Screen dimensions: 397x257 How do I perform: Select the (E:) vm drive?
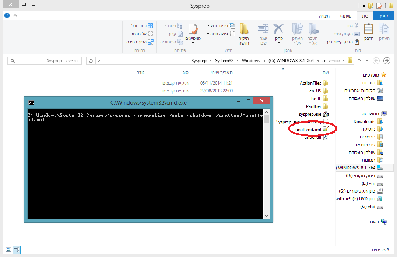pyautogui.click(x=372, y=183)
